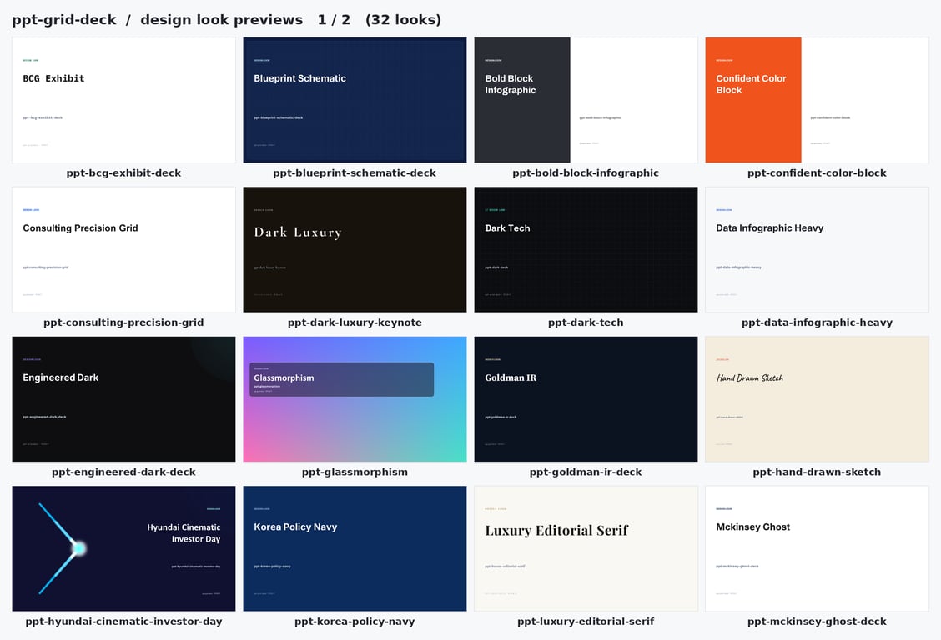Click the ppt-dark-luxury-keynote caption

[x=355, y=322]
